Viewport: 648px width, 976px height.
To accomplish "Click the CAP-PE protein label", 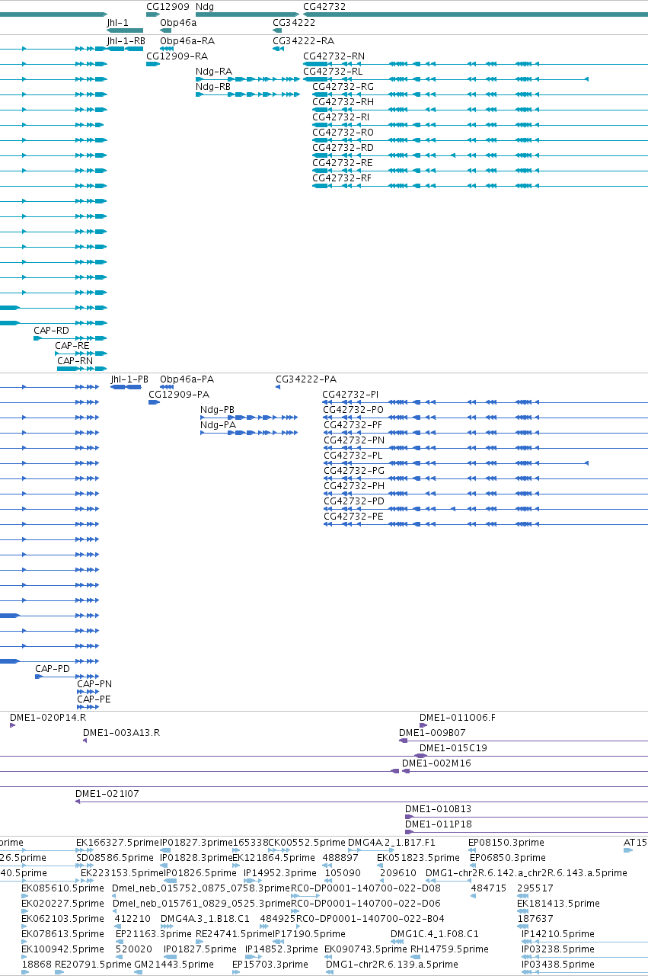I will click(94, 699).
